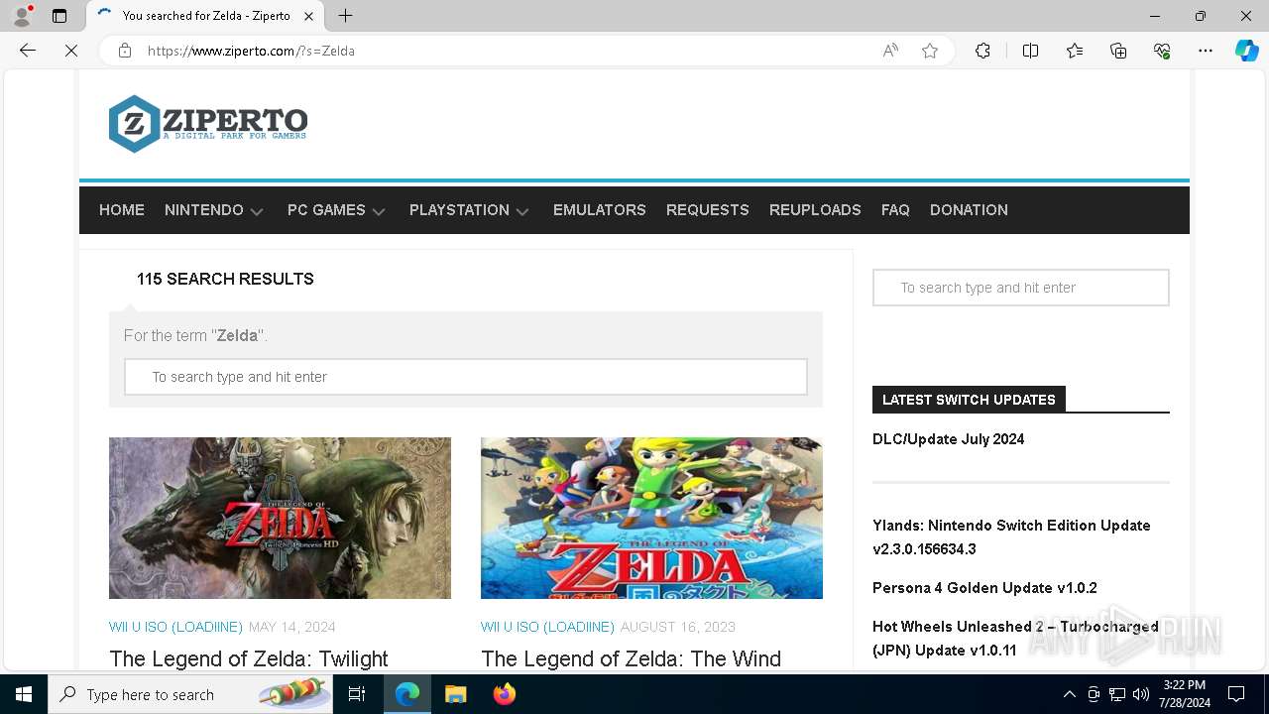Toggle split screen icon
Viewport: 1269px width, 714px height.
1030,51
